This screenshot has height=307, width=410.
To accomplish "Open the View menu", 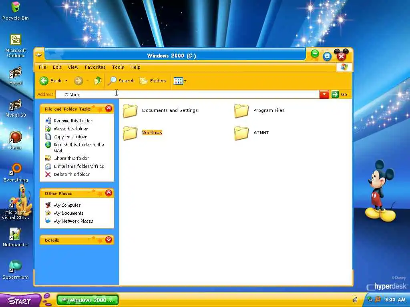I will 73,67.
